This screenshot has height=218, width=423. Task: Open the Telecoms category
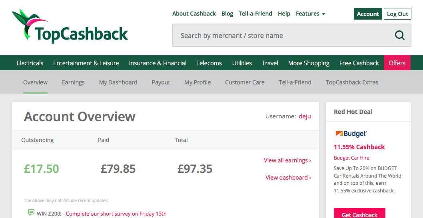pos(209,63)
